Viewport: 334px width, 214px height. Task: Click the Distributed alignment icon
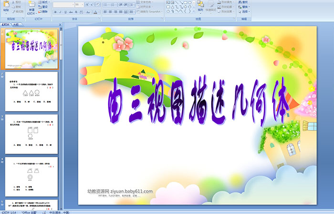point(125,12)
